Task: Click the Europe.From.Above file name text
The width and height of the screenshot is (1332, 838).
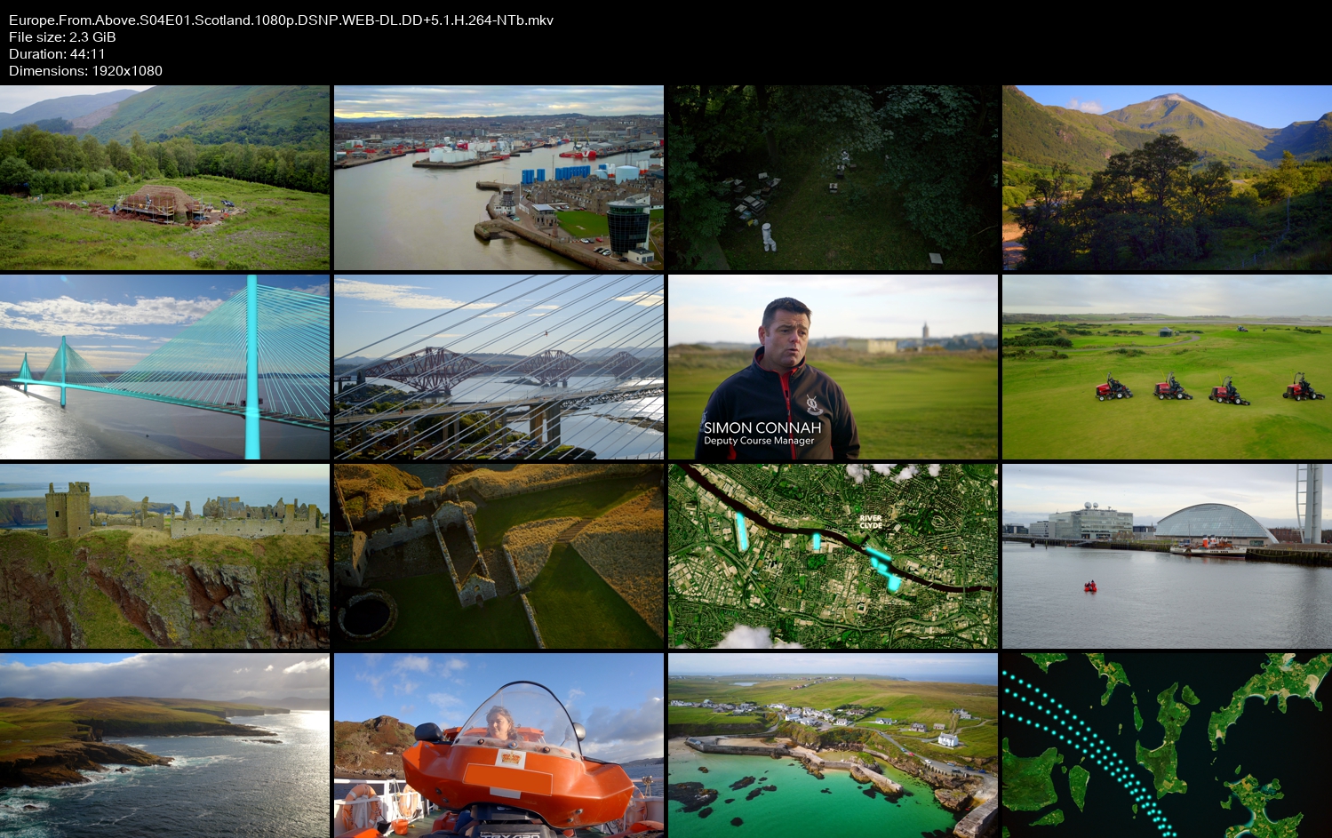Action: point(281,20)
